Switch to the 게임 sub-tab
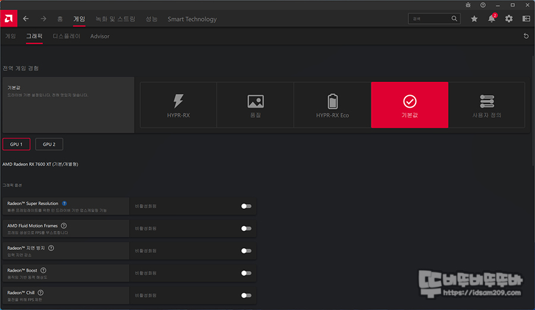The height and width of the screenshot is (310, 535). [11, 36]
